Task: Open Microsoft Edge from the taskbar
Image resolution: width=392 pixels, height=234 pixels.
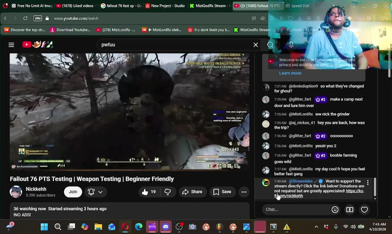Action: 139,227
